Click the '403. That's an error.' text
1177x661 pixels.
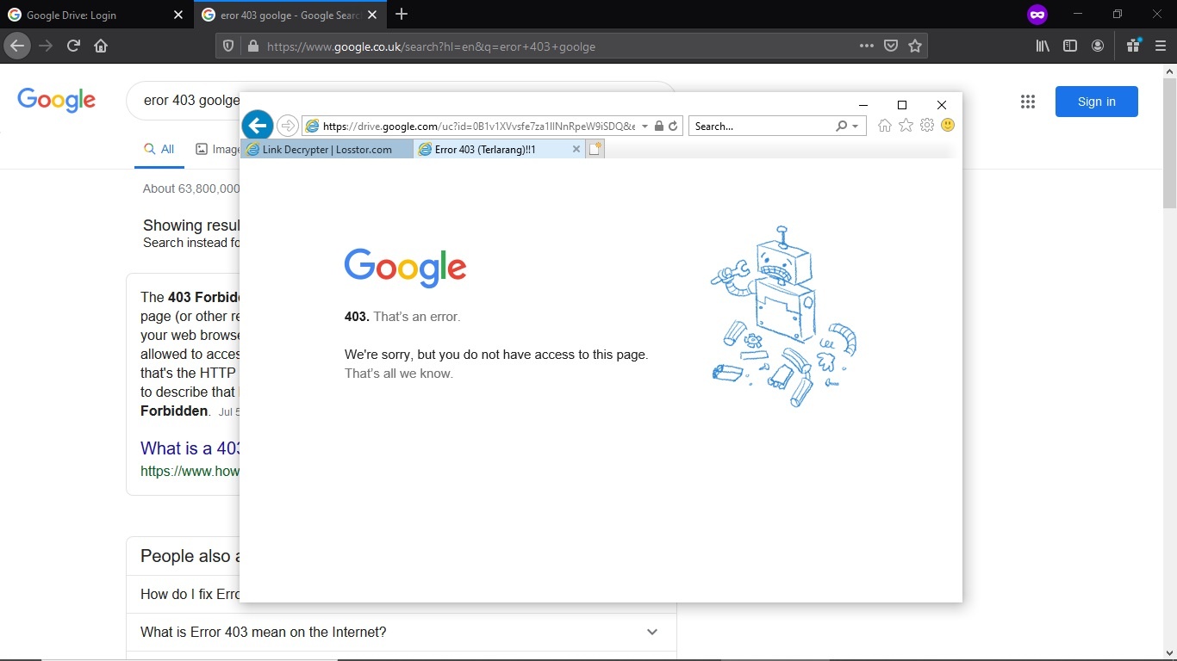click(x=402, y=317)
